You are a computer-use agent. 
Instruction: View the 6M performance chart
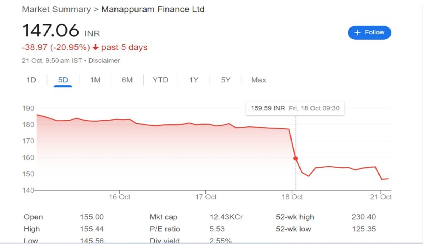pyautogui.click(x=127, y=80)
